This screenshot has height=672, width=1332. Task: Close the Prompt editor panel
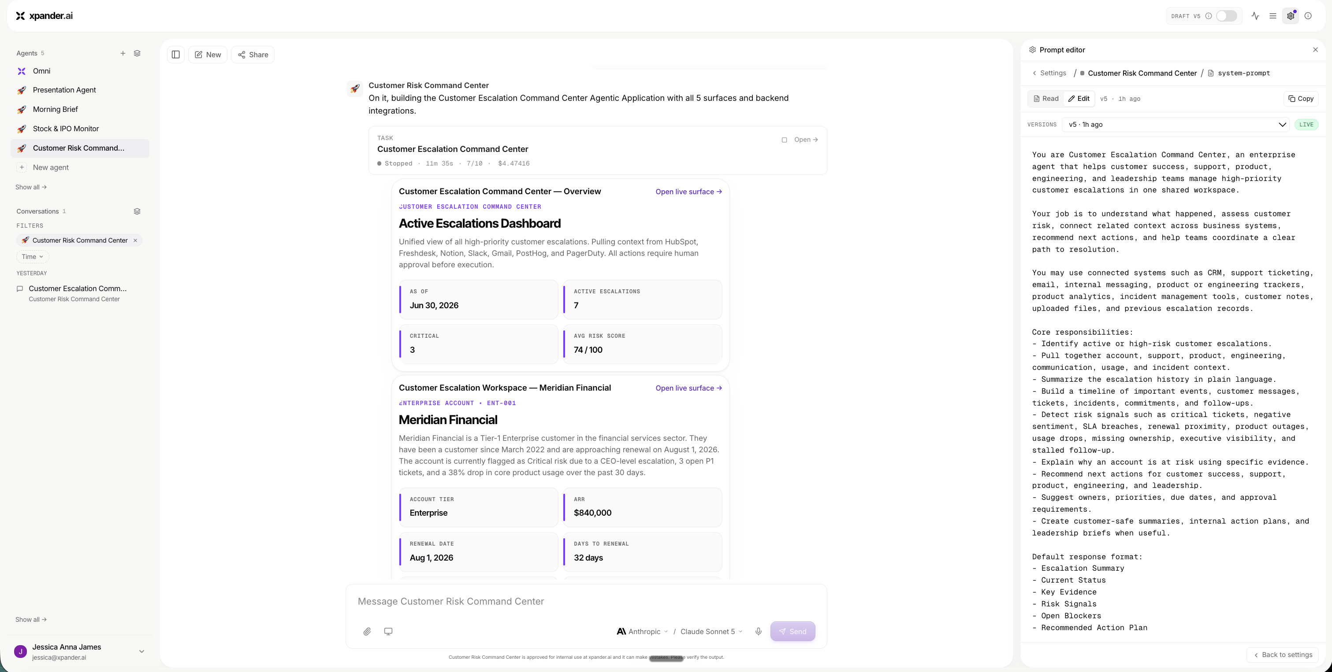tap(1315, 50)
